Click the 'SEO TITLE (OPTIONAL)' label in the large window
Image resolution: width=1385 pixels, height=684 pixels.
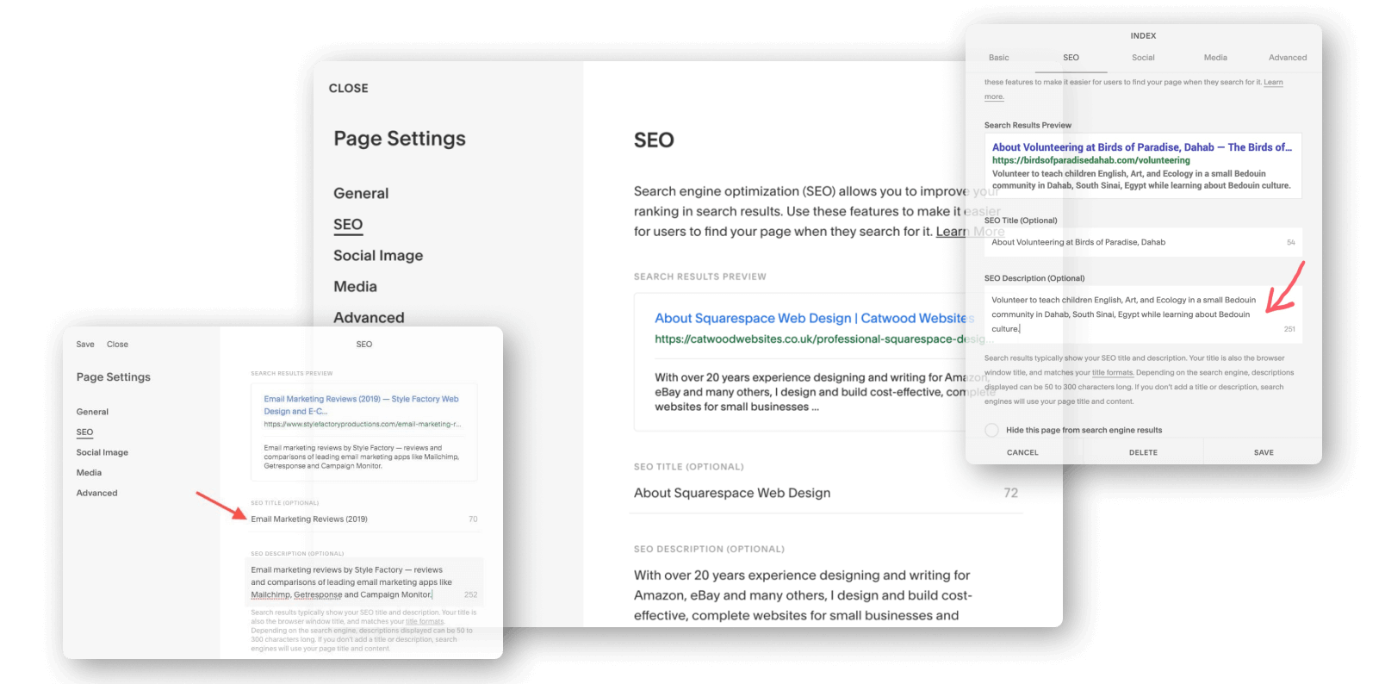tap(689, 467)
